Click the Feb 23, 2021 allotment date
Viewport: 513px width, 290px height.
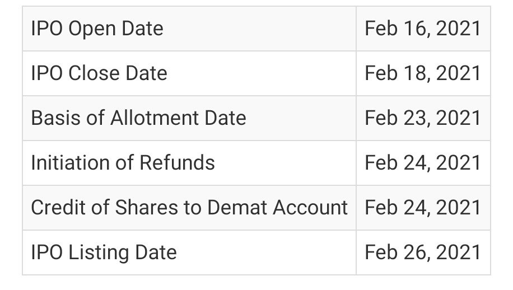pos(423,118)
